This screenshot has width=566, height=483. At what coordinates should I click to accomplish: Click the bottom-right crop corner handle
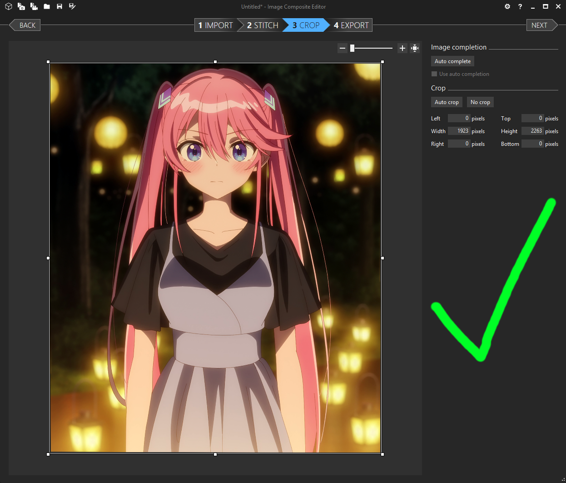pyautogui.click(x=382, y=454)
